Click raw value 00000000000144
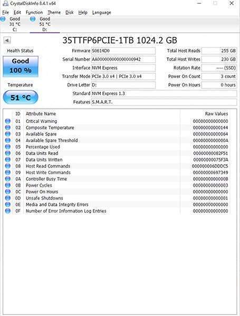Image resolution: width=240 pixels, height=316 pixels. (210, 127)
